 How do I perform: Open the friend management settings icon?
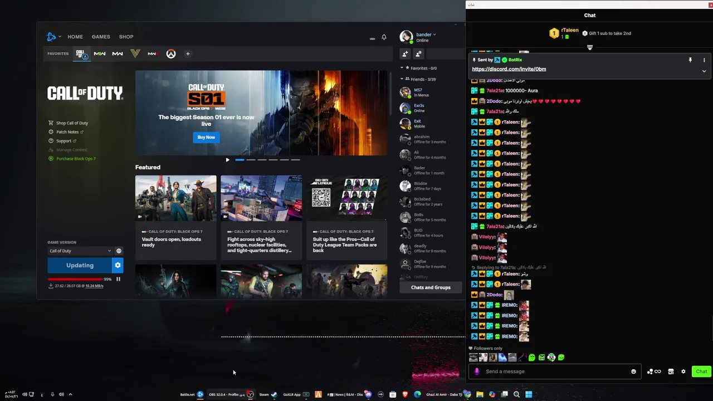pyautogui.click(x=418, y=53)
